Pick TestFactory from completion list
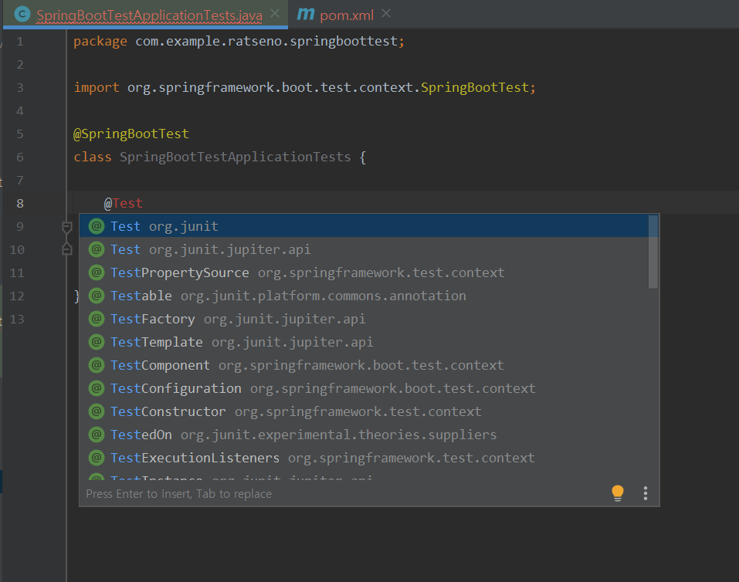Screen dimensions: 739x582 364,319
